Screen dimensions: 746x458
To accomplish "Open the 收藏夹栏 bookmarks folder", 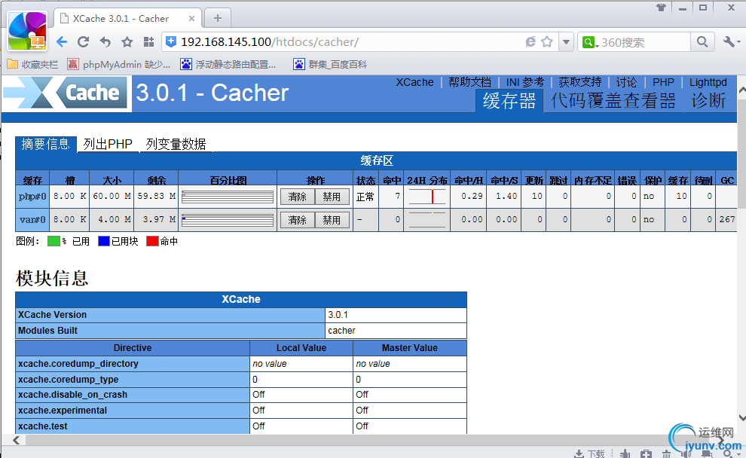I will (32, 64).
